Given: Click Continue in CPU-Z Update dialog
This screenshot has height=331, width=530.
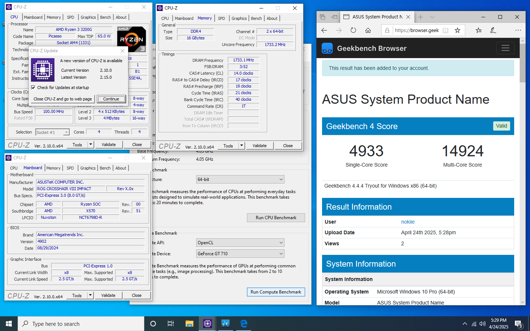Looking at the screenshot, I should (x=111, y=99).
